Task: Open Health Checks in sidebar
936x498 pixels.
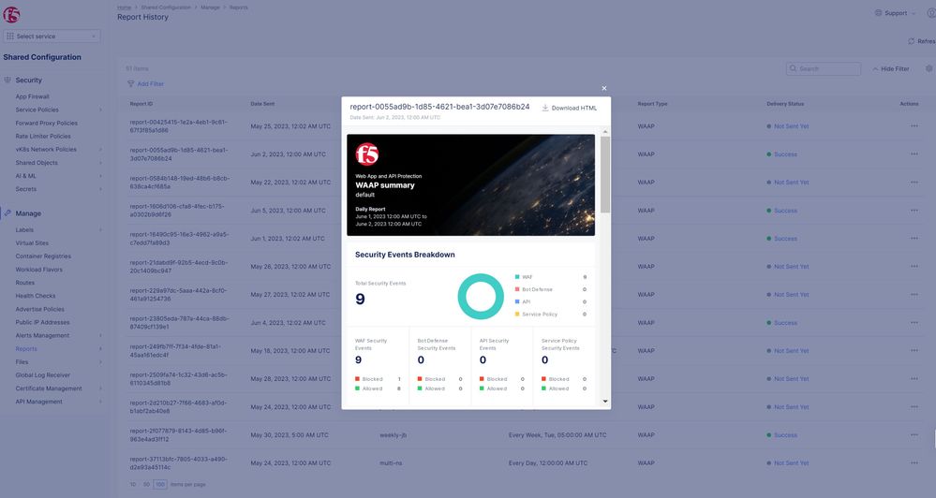Action: click(x=36, y=296)
